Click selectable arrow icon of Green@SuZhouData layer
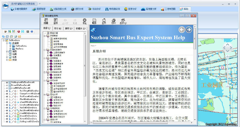Viewport: 240px width, 127px height. (10, 116)
